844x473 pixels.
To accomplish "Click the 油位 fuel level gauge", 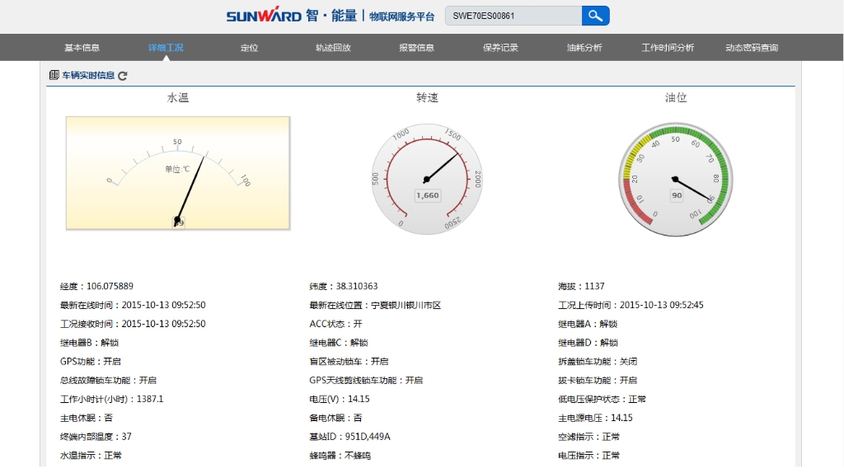I will pyautogui.click(x=675, y=179).
